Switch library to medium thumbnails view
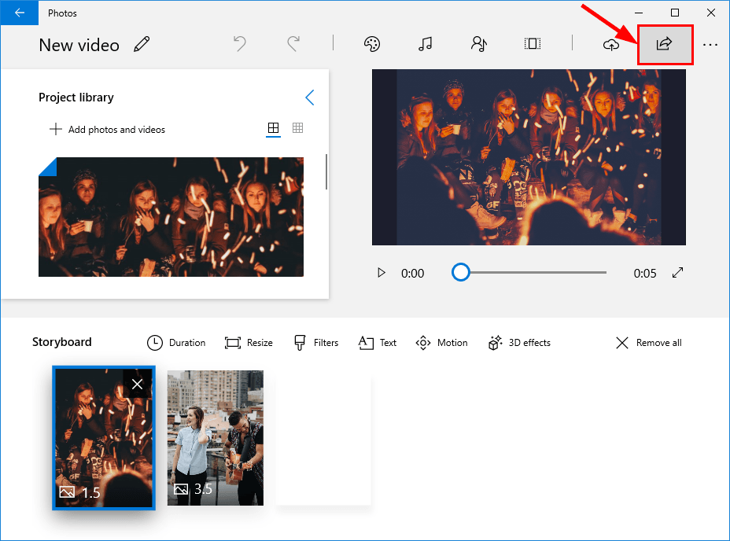730x541 pixels. pyautogui.click(x=274, y=128)
